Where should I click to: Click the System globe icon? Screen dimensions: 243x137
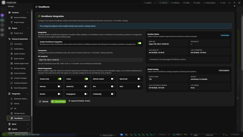coord(9,129)
